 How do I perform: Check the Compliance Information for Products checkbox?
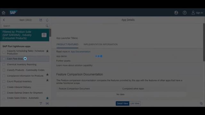coord(4,76)
